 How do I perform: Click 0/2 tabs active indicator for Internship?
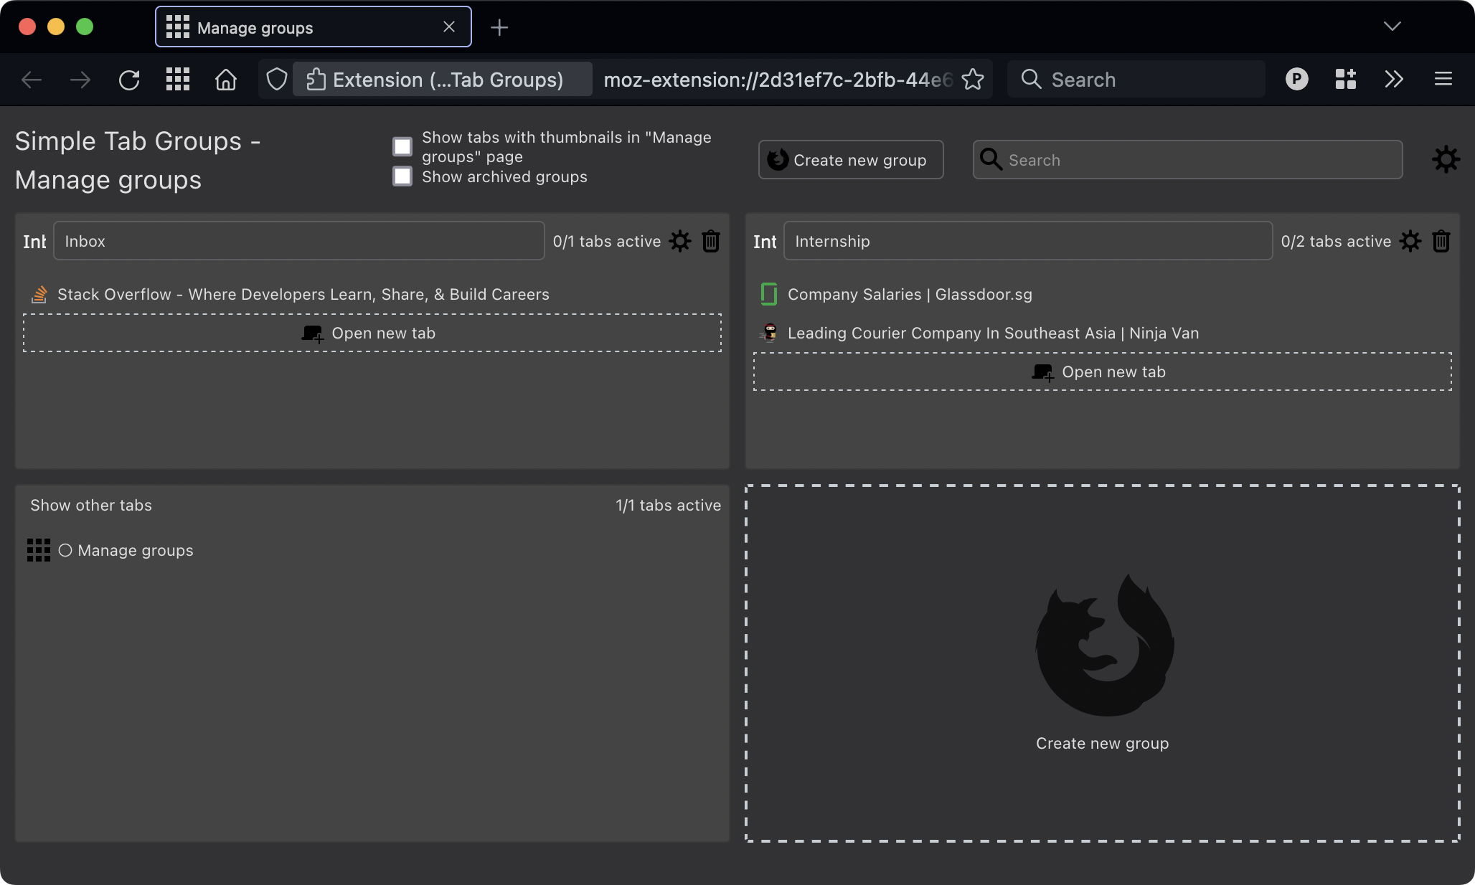click(x=1334, y=241)
